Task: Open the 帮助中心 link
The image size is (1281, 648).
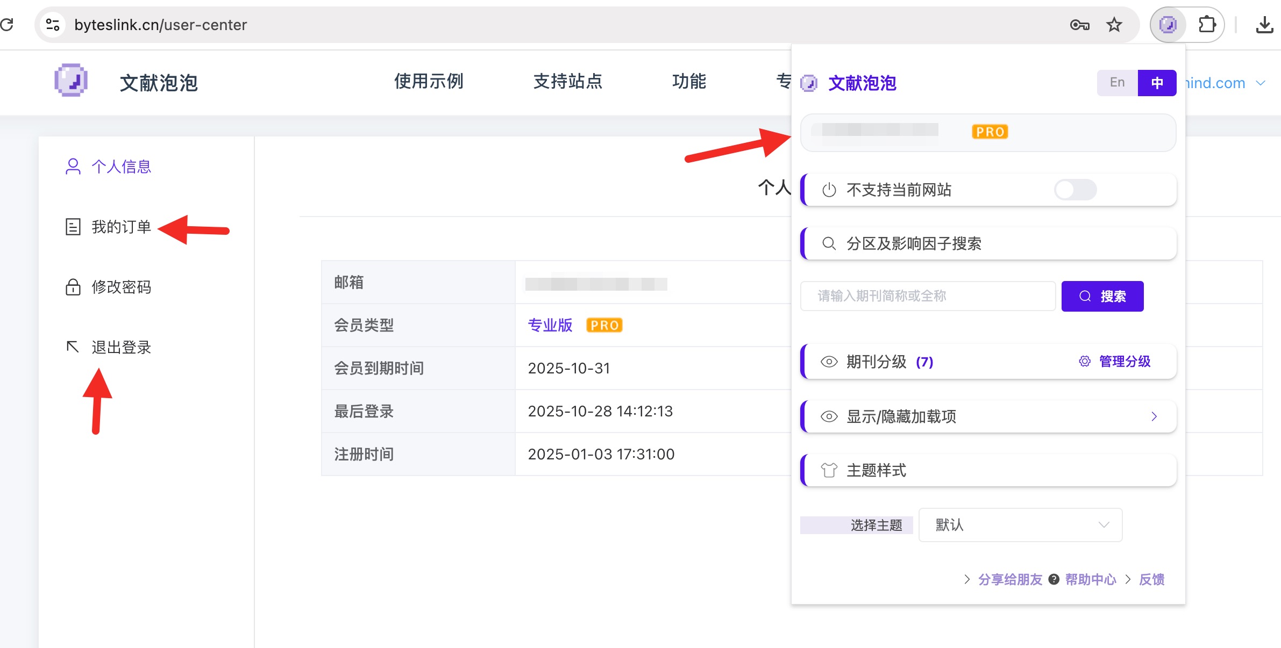Action: click(x=1090, y=579)
